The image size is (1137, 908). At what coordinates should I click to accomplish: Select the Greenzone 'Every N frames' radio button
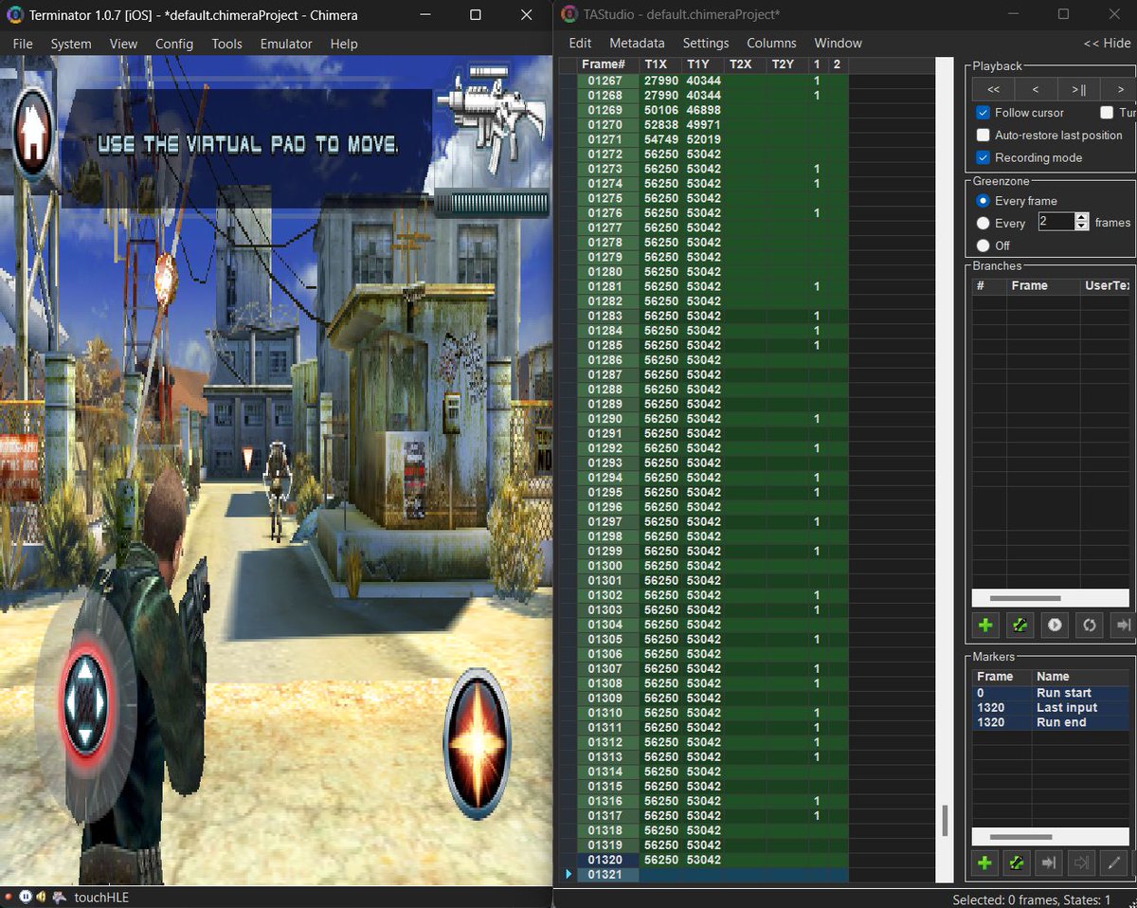[x=983, y=223]
